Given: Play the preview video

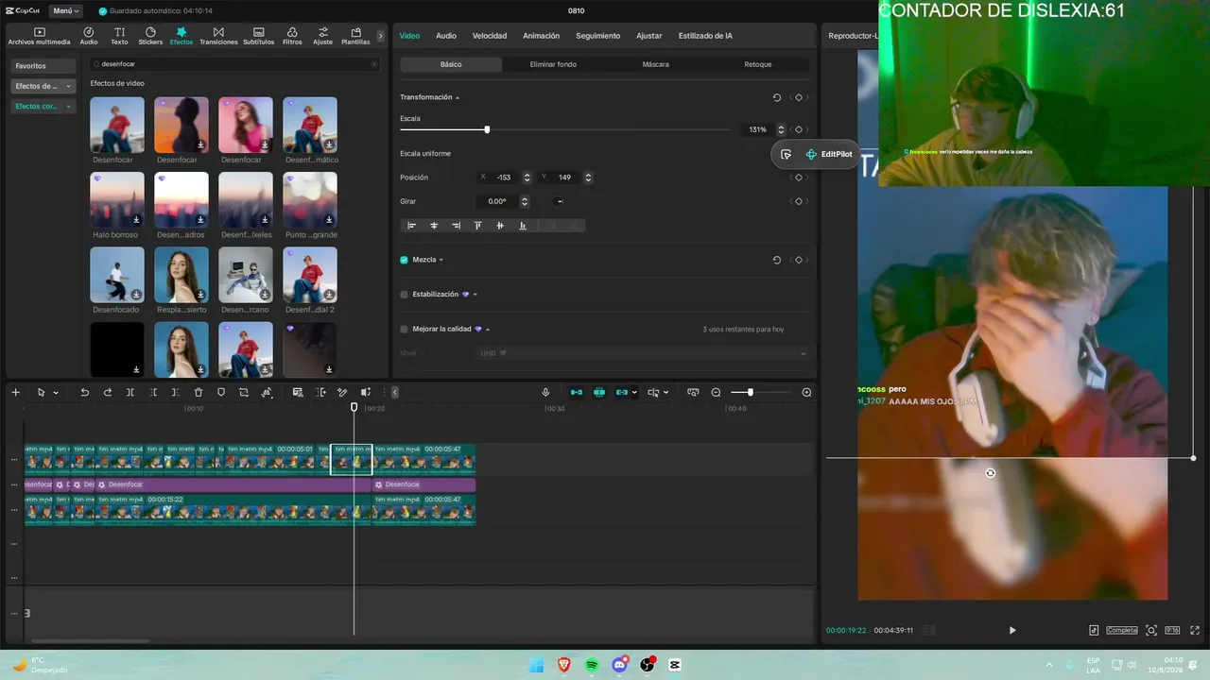Looking at the screenshot, I should (1012, 630).
